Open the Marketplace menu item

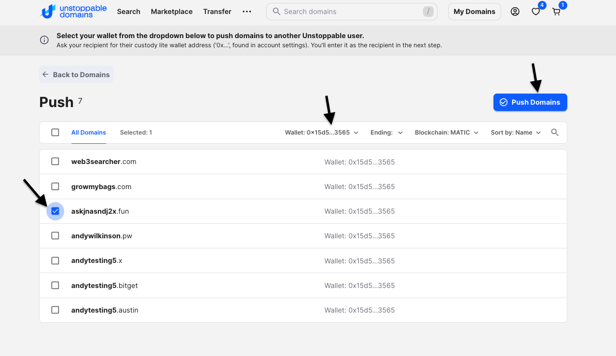[172, 12]
